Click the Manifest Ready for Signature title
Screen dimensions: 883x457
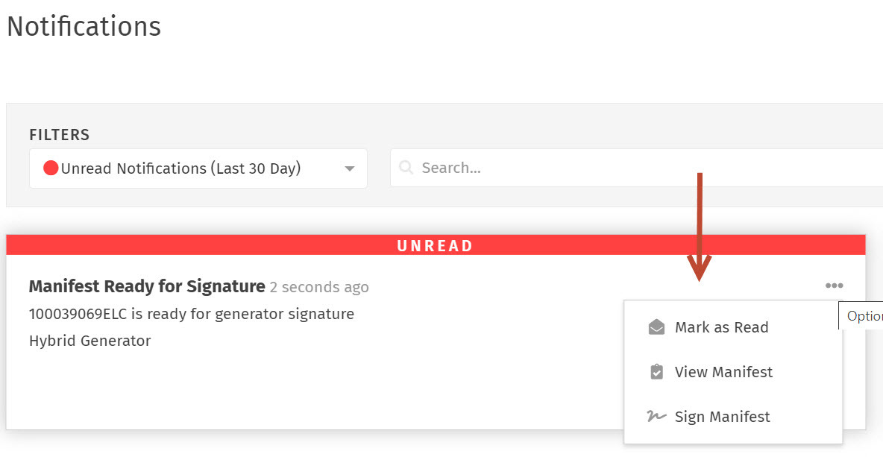click(147, 286)
